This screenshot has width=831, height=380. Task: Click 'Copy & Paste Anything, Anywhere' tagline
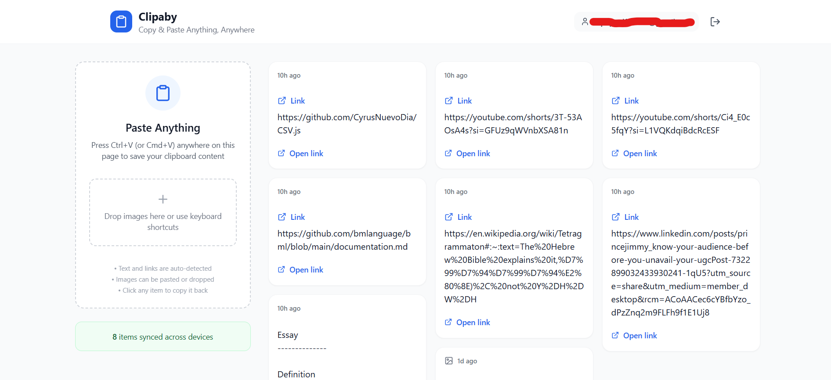click(x=196, y=29)
